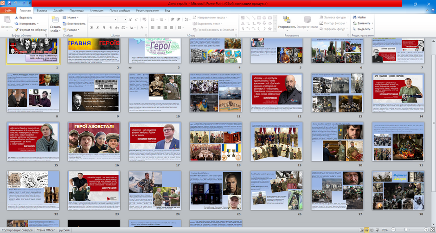The image size is (436, 233).
Task: Toggle text shadow (S) formatting
Action: [110, 27]
